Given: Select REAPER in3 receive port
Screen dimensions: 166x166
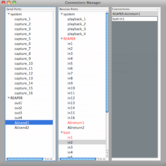Looking at the screenshot, I should [70, 54].
